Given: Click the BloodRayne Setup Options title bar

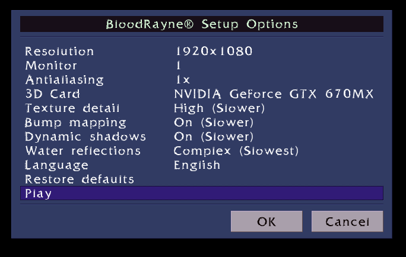Looking at the screenshot, I should (202, 24).
